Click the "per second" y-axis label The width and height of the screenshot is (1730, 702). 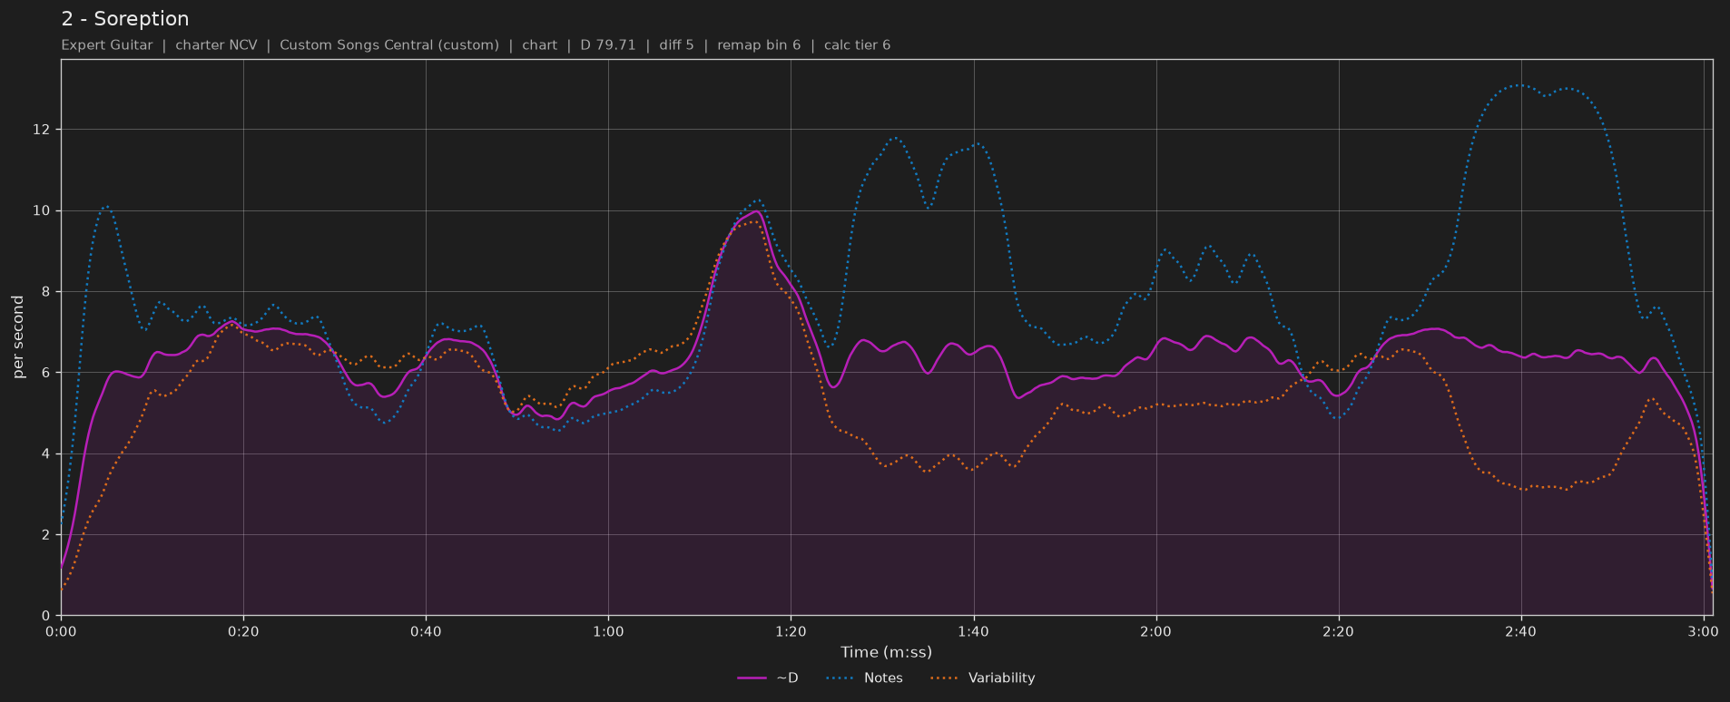coord(18,337)
